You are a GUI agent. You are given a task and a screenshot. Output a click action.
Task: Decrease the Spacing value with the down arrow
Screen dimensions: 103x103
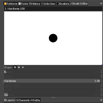tap(101, 96)
